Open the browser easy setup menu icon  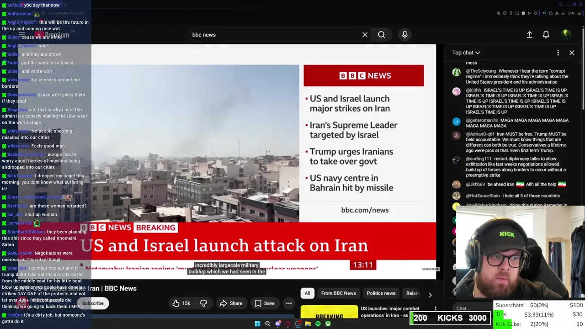580,13
